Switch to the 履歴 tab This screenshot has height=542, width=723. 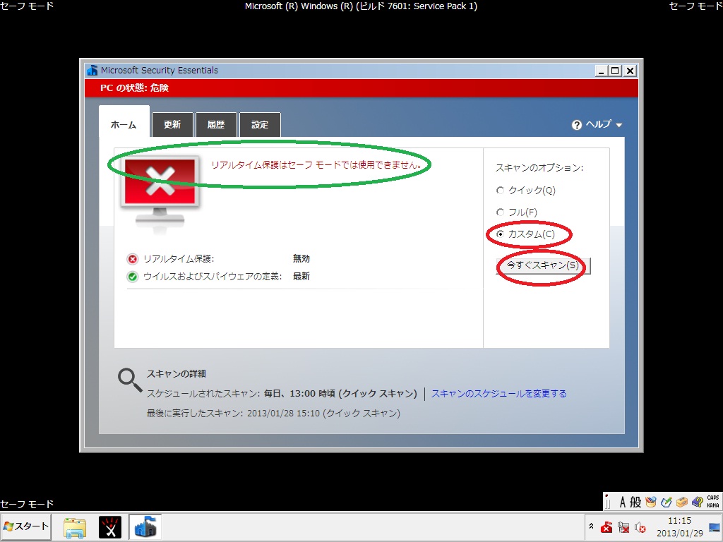[x=216, y=124]
